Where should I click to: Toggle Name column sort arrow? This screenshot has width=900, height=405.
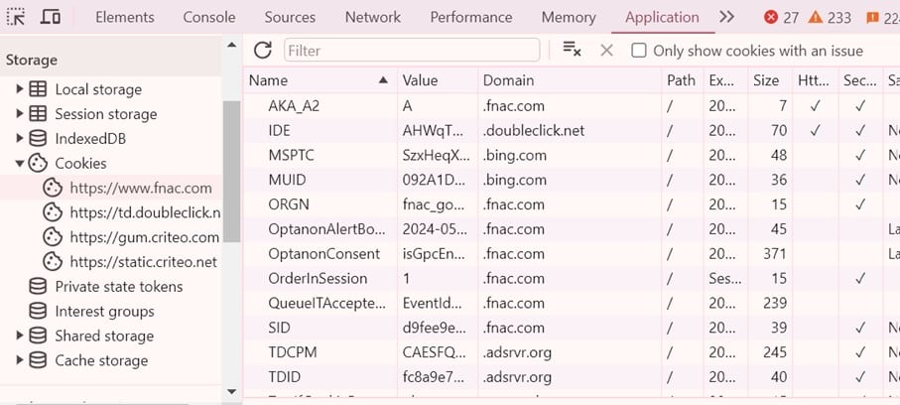[383, 80]
